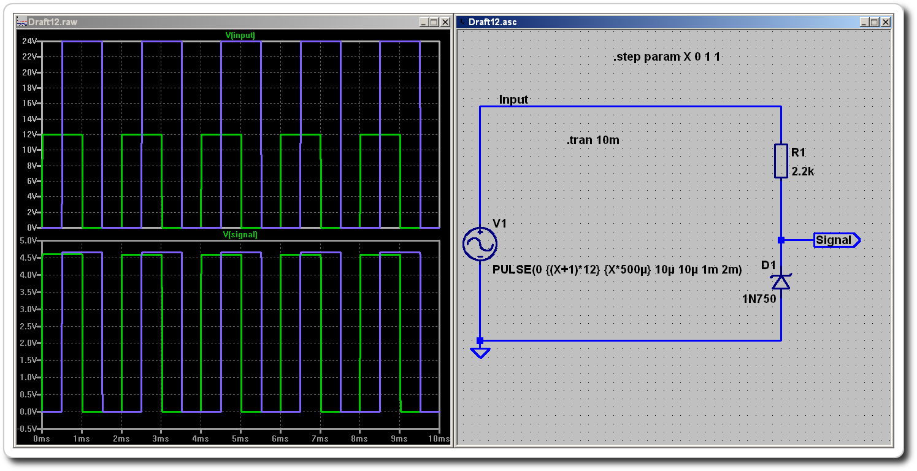Close the Draft12.asc schematic window
The image size is (917, 471).
[x=885, y=22]
